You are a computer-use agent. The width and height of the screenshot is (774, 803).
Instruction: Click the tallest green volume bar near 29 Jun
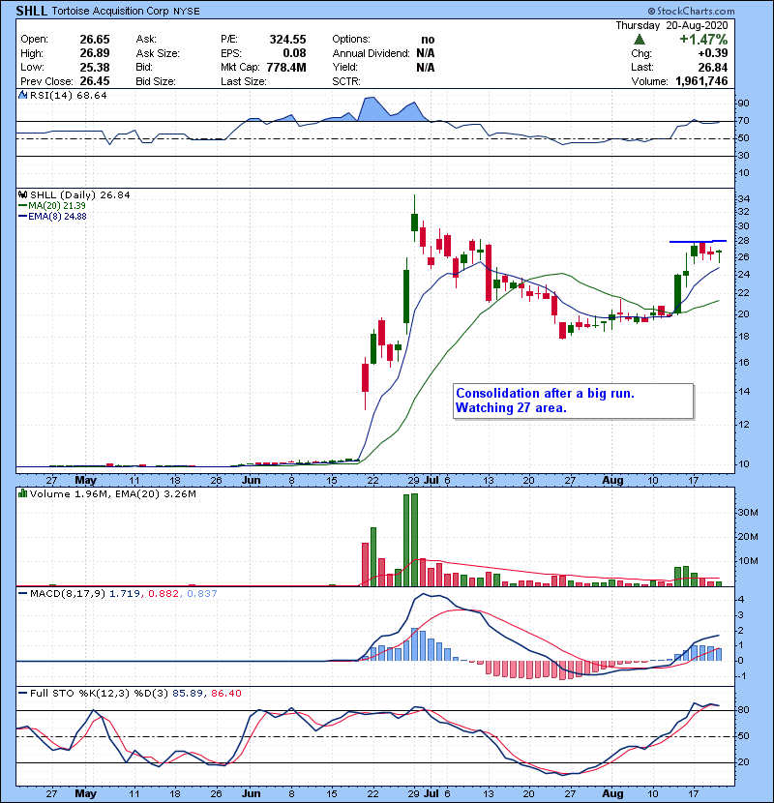click(414, 540)
